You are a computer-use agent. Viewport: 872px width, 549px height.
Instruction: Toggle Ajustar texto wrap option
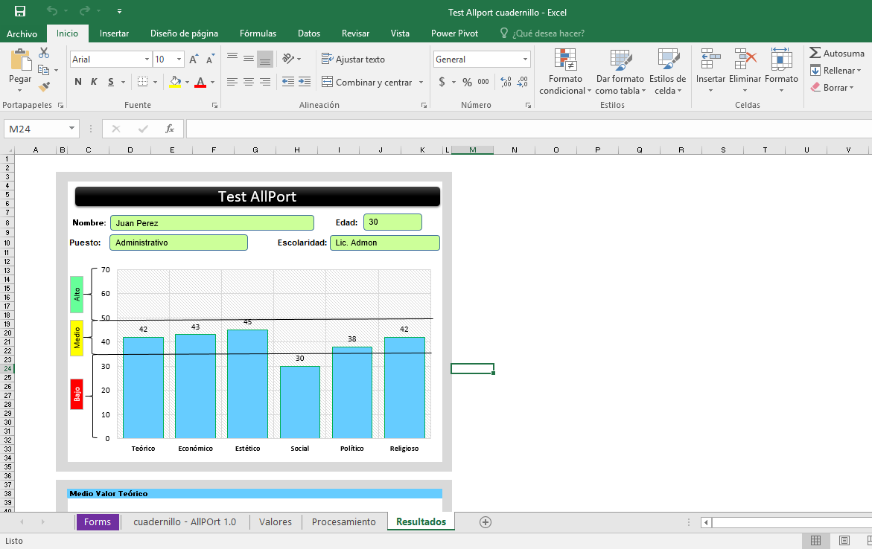coord(354,60)
